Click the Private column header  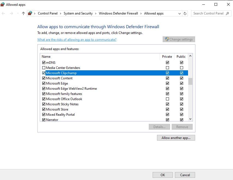[x=167, y=57]
